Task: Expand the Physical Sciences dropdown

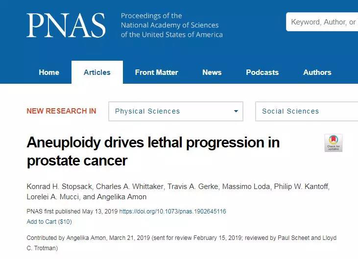Action: click(176, 111)
